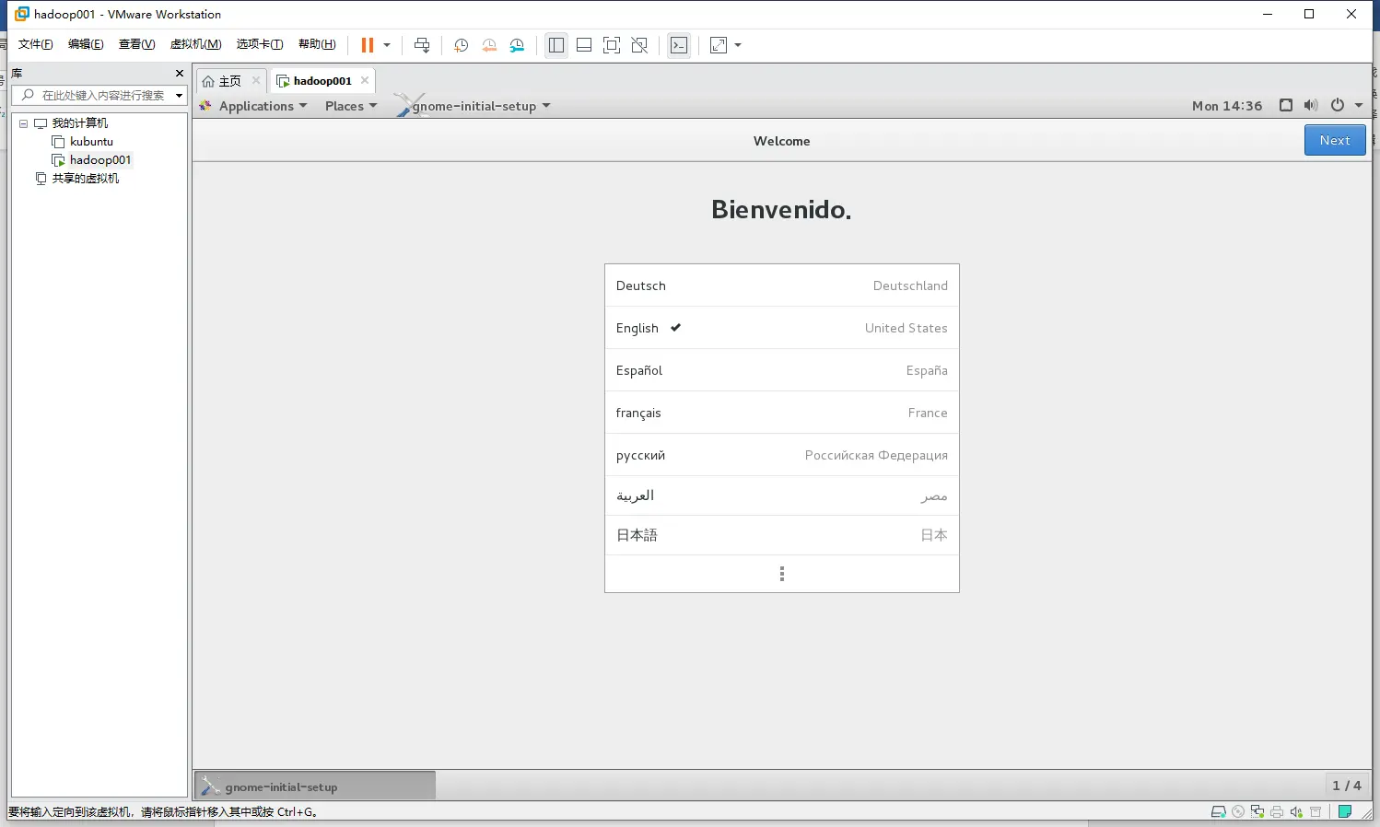Take a snapshot of this virtual machine

click(462, 45)
